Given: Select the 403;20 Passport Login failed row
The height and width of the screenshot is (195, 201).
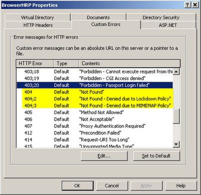Looking at the screenshot, I should click(x=94, y=85).
